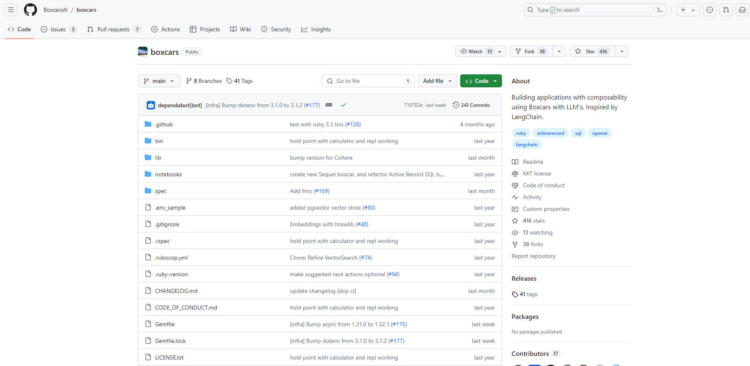Expand the Add file dropdown

pos(437,81)
